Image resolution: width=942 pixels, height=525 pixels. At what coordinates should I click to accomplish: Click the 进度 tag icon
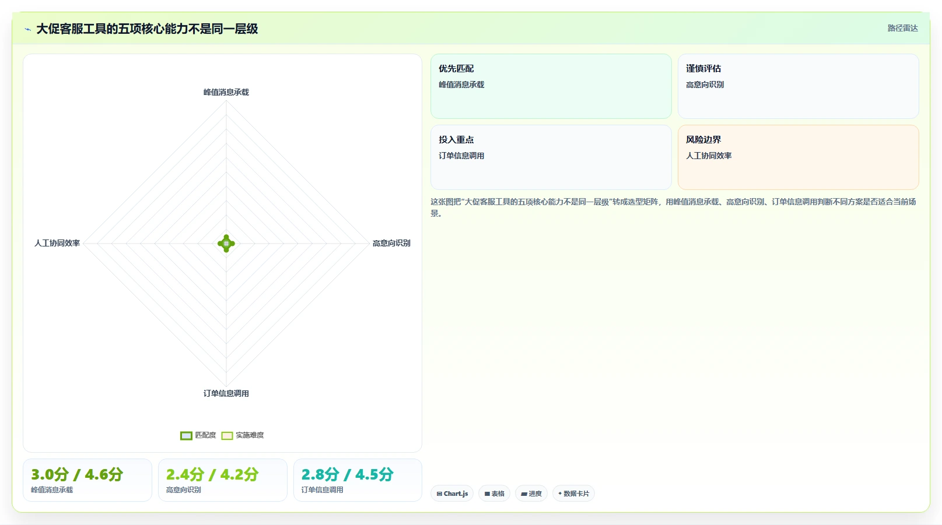tap(524, 494)
